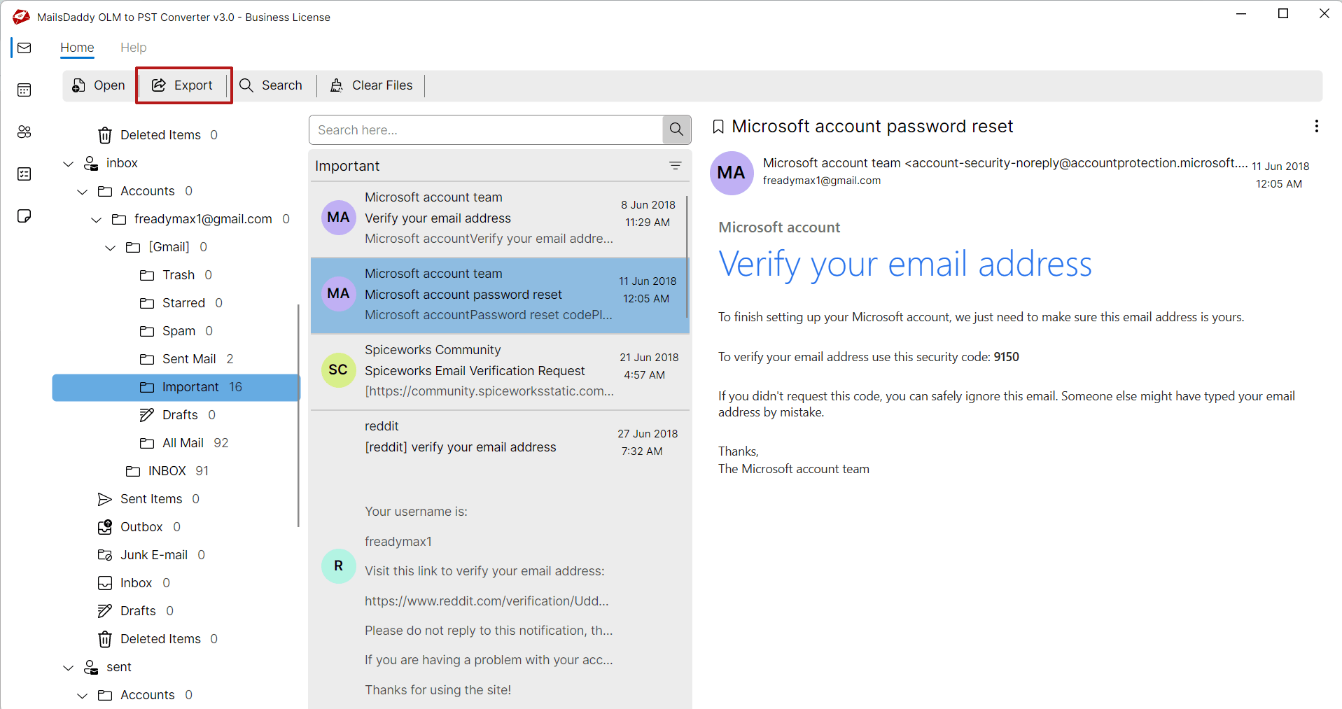Click the Export toolbar button
1342x709 pixels.
click(x=183, y=85)
